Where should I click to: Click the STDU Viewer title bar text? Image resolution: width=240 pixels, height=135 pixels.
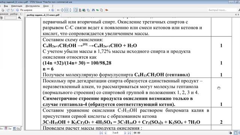[36, 2]
